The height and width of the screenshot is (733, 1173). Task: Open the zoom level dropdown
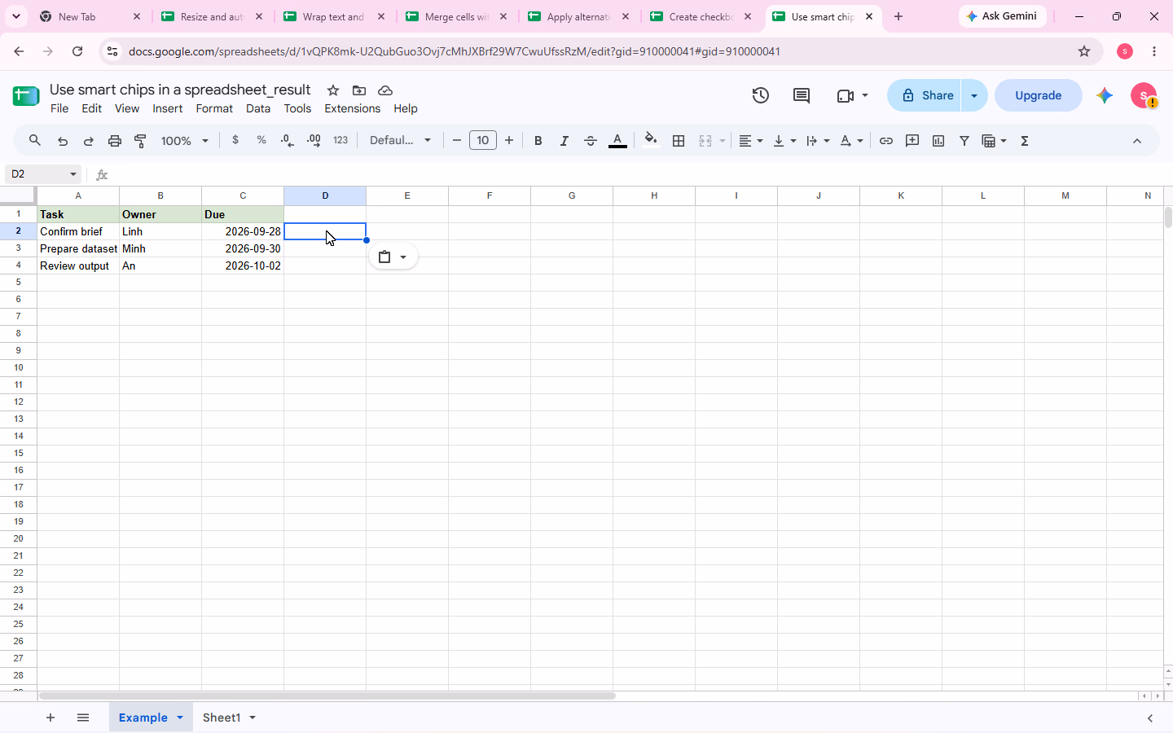click(185, 141)
